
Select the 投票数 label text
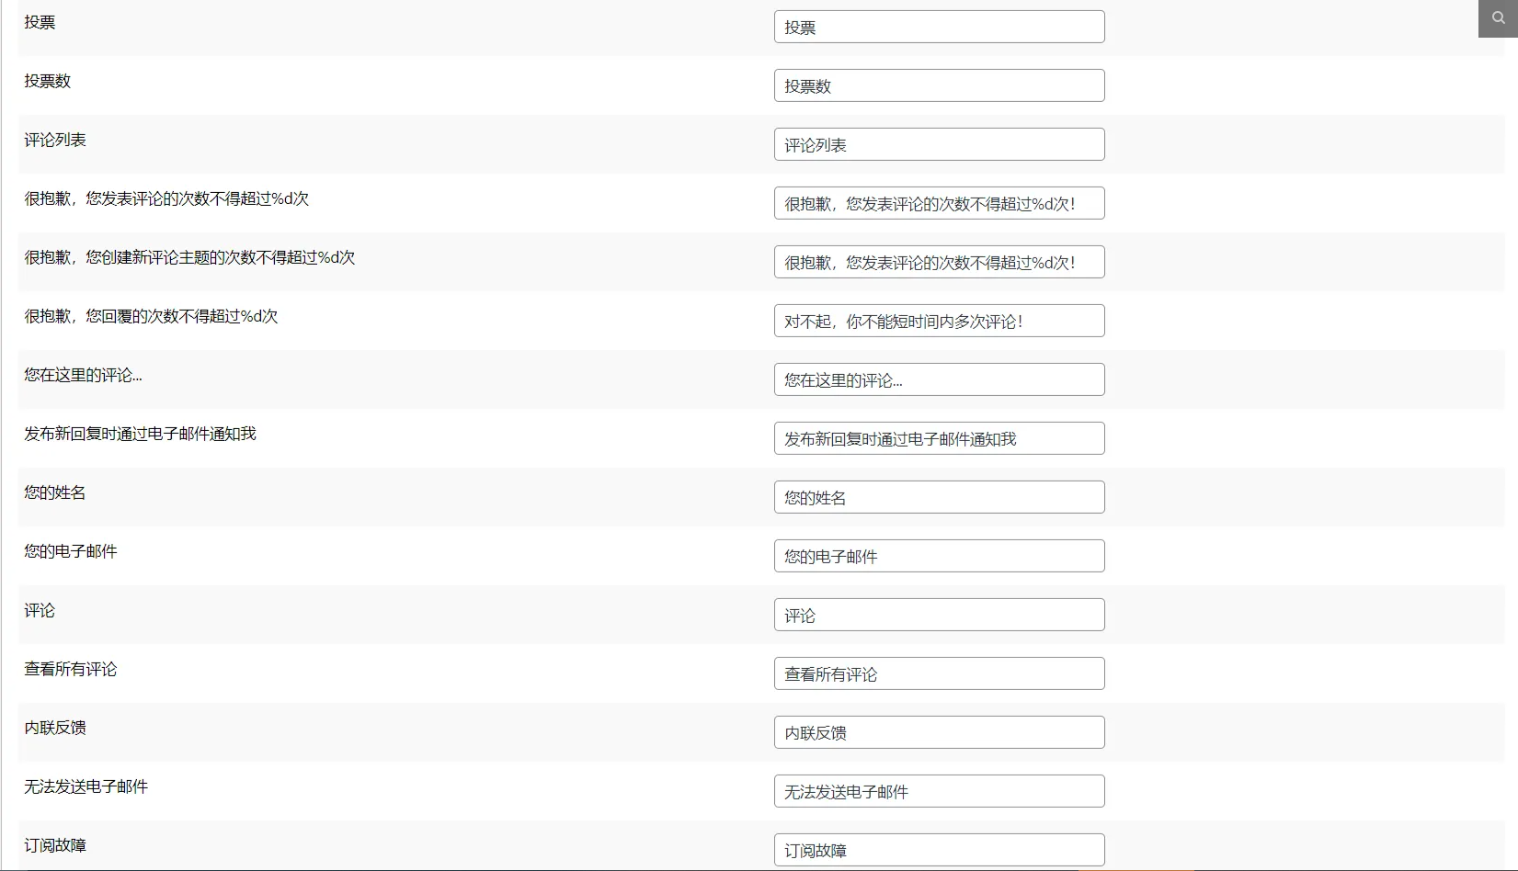(47, 81)
